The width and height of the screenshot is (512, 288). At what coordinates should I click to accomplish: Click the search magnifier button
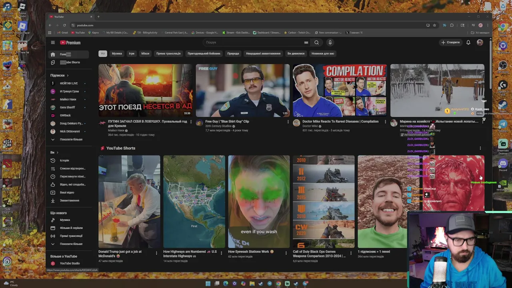316,42
